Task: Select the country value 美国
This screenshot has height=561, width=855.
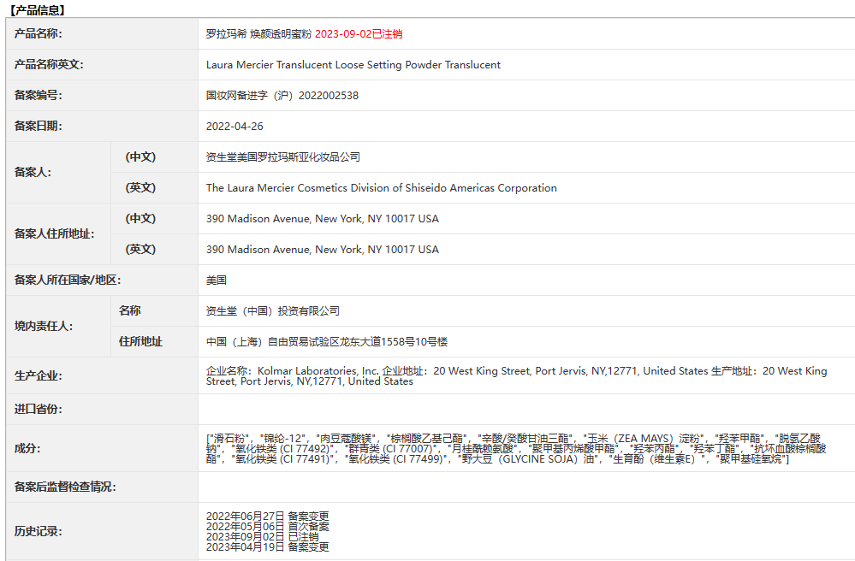Action: 217,280
